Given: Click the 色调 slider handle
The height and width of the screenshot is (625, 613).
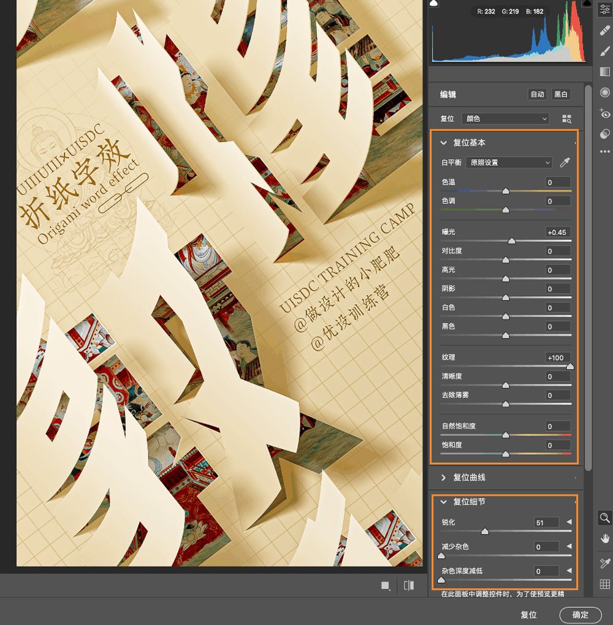Looking at the screenshot, I should click(x=506, y=210).
